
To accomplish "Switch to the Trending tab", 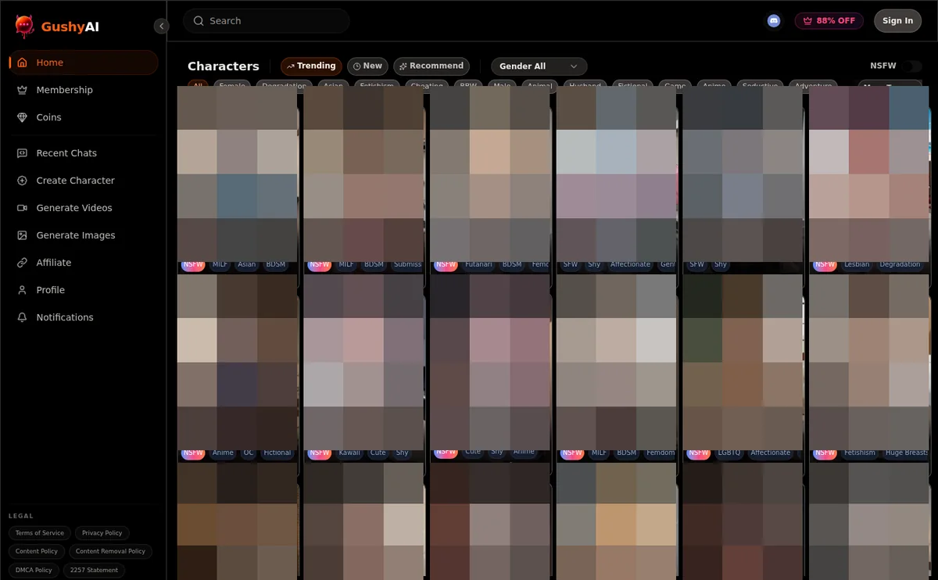I will click(x=311, y=66).
